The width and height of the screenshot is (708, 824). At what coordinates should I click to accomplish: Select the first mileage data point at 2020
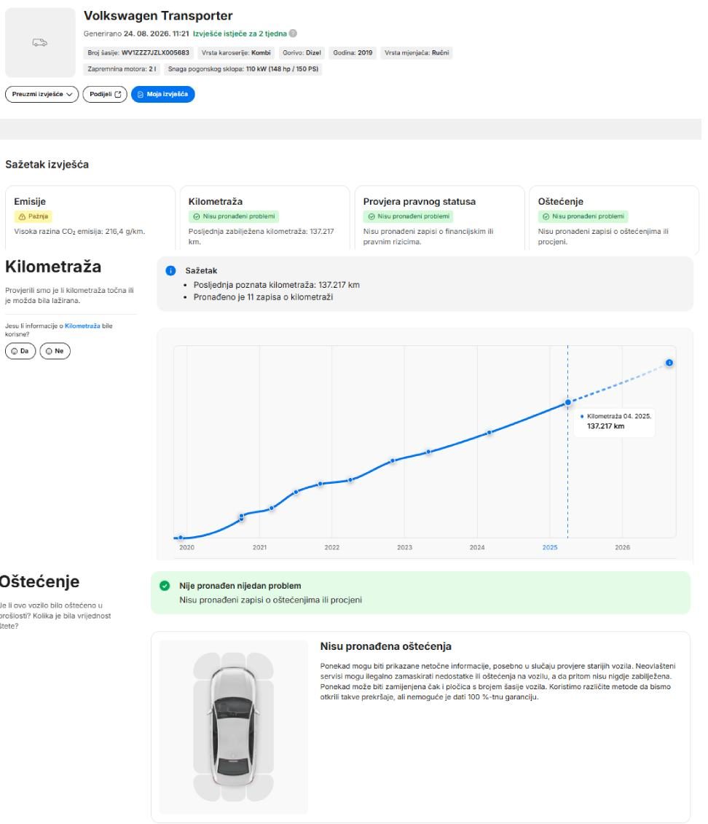(181, 538)
